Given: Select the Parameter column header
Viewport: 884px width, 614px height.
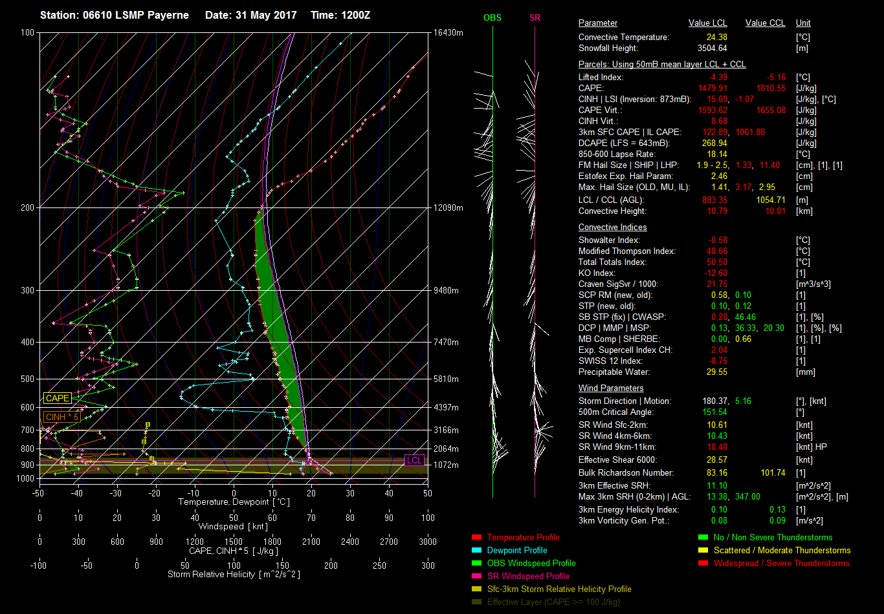Looking at the screenshot, I should 597,23.
